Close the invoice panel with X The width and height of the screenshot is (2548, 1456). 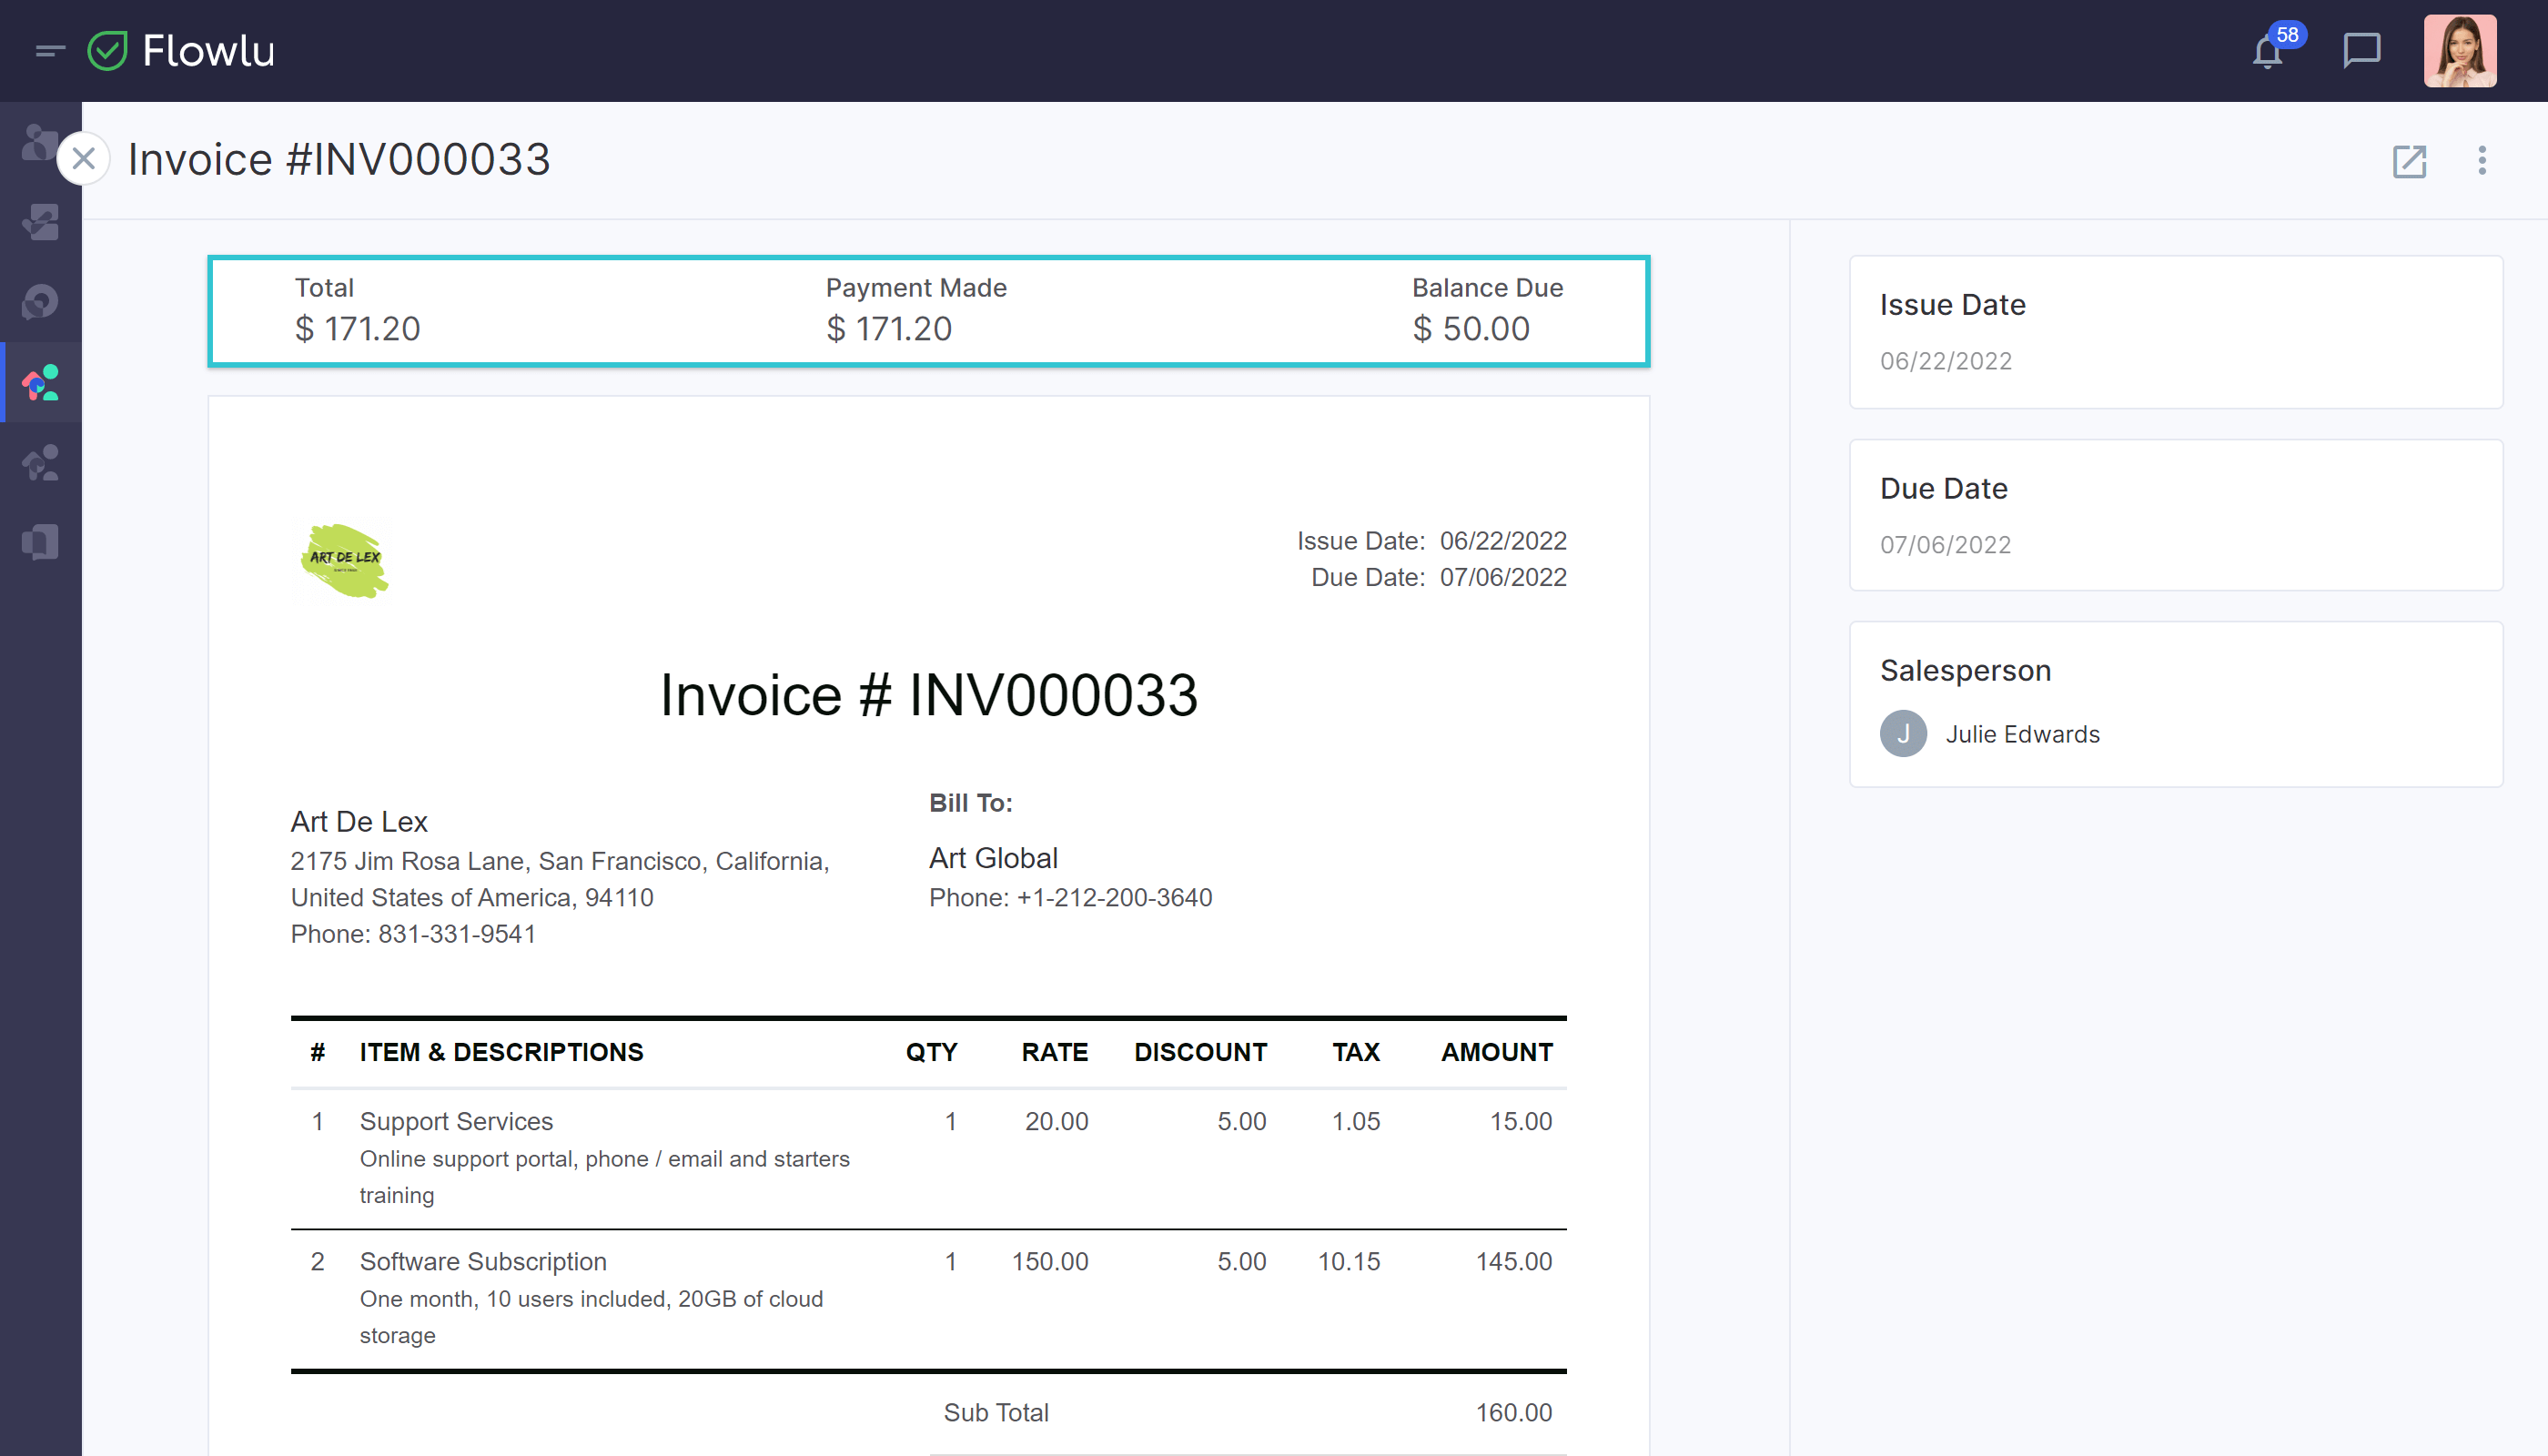pyautogui.click(x=84, y=158)
